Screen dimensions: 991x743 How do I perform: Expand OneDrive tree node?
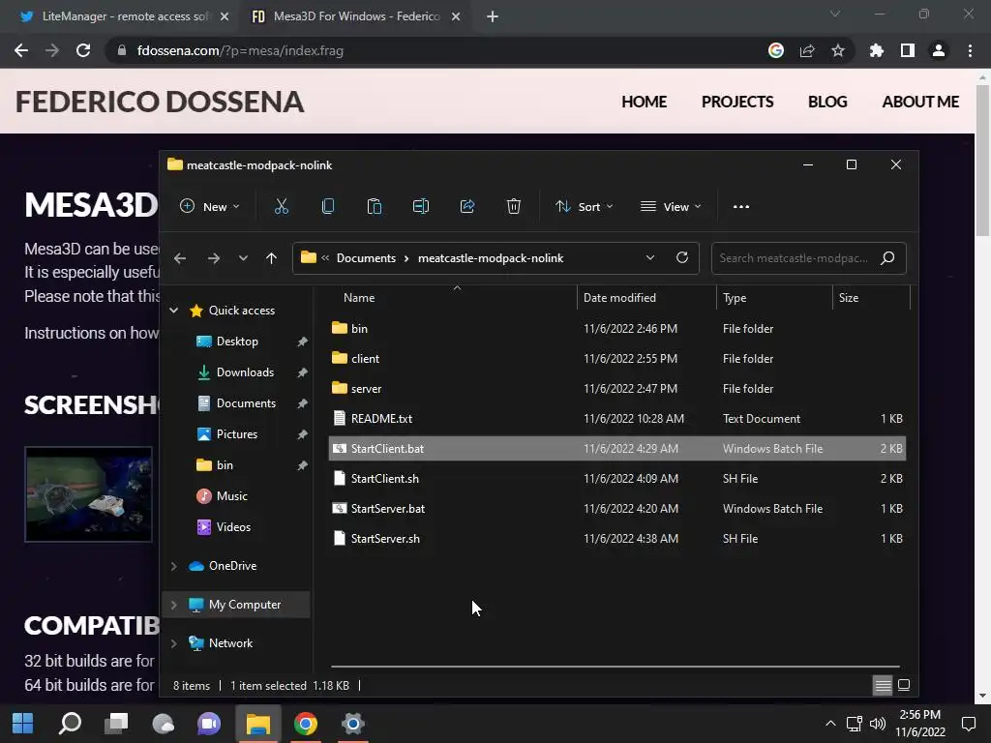[x=174, y=566]
